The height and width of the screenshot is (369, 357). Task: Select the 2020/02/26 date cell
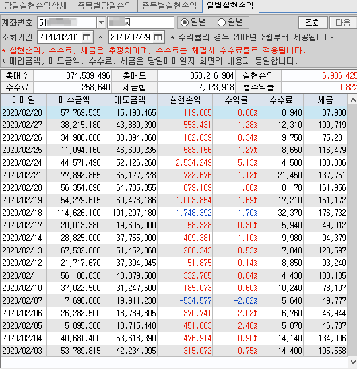pos(24,137)
